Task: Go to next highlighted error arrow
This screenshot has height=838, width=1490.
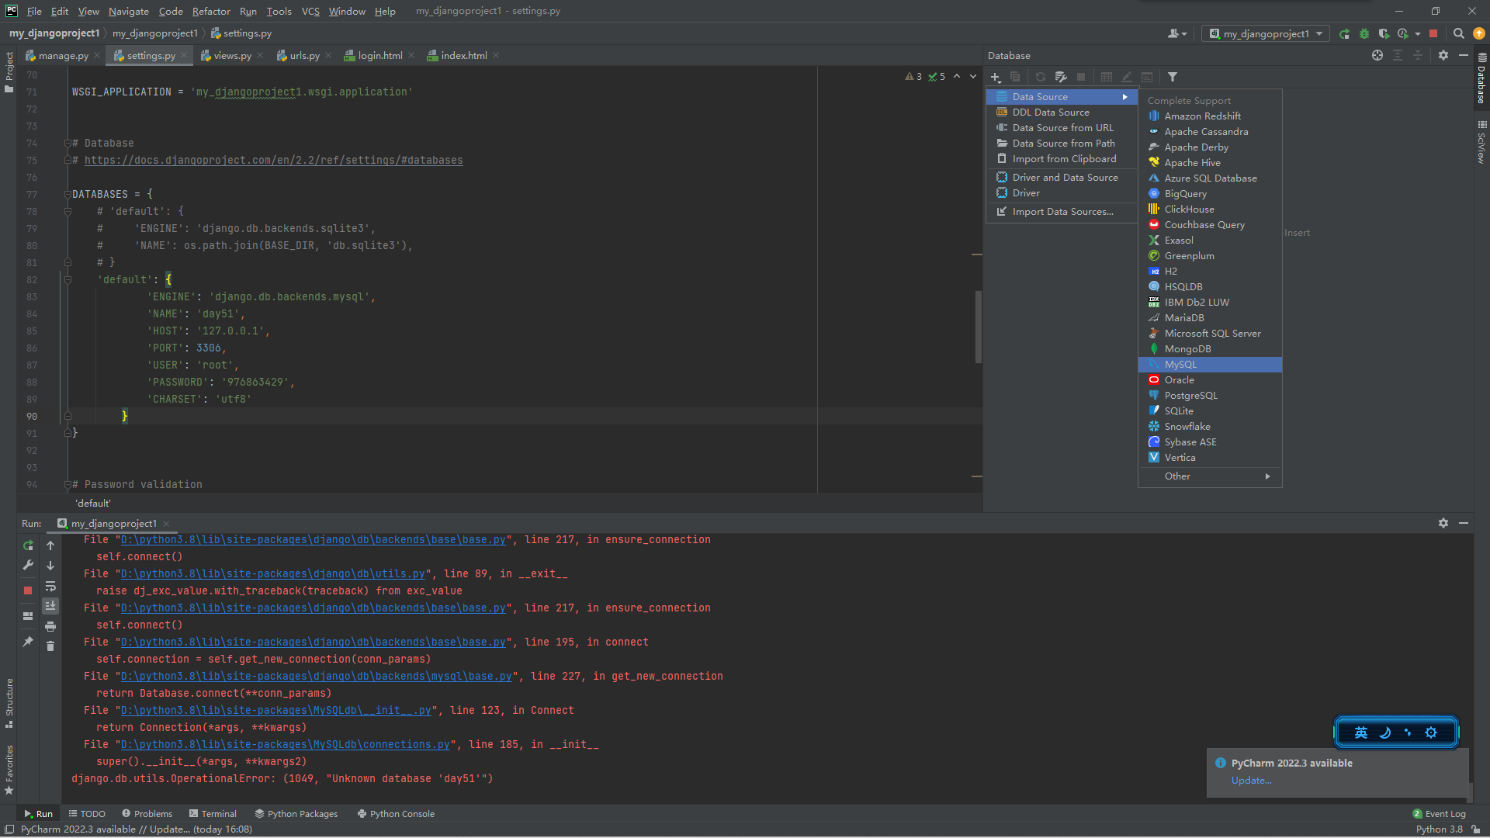Action: (x=973, y=76)
